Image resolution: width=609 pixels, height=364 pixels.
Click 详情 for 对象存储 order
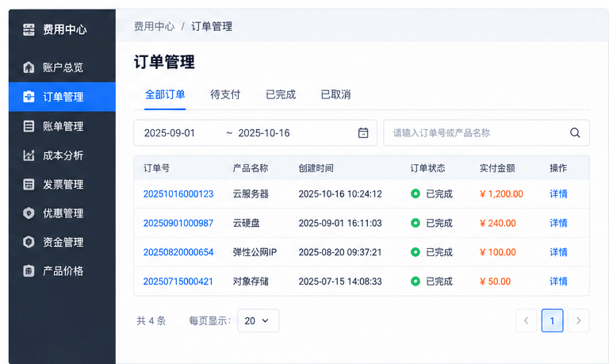tap(558, 282)
